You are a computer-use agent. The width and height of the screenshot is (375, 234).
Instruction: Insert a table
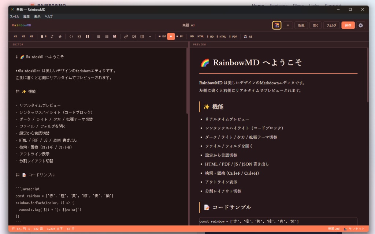point(142,36)
